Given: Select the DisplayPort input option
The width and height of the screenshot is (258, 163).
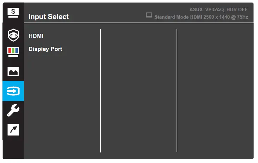Looking at the screenshot, I should tap(45, 49).
